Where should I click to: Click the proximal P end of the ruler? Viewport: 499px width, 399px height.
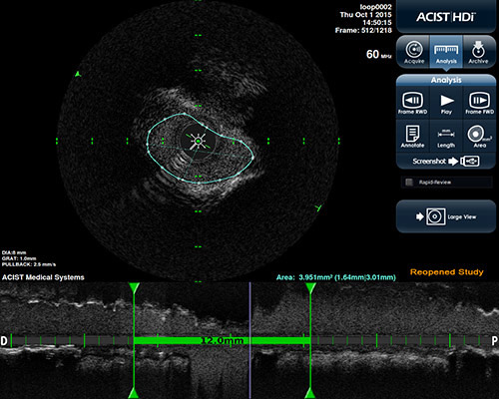(495, 341)
